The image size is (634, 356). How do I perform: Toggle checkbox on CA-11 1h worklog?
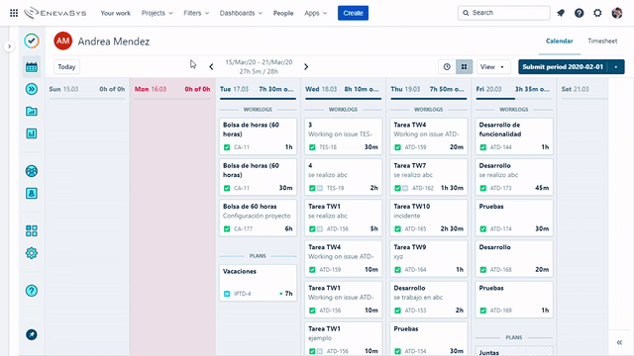[227, 147]
